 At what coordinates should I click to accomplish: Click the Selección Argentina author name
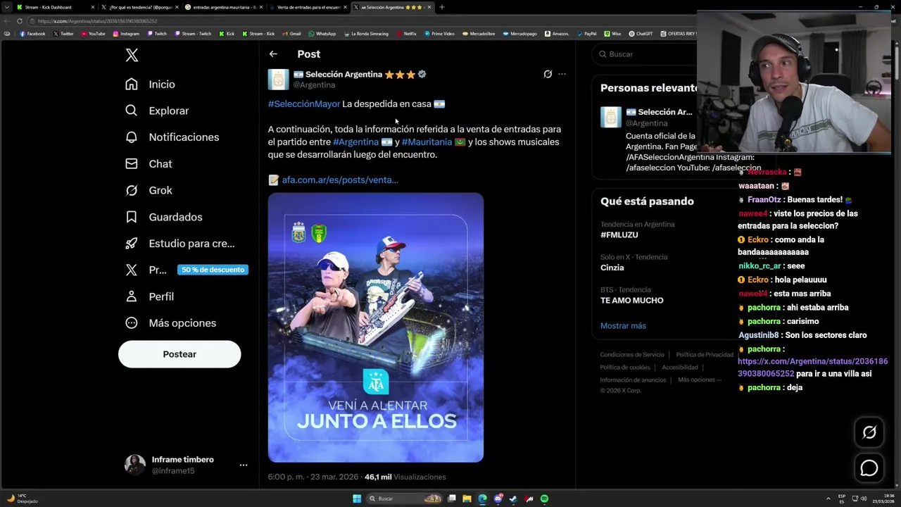[344, 74]
